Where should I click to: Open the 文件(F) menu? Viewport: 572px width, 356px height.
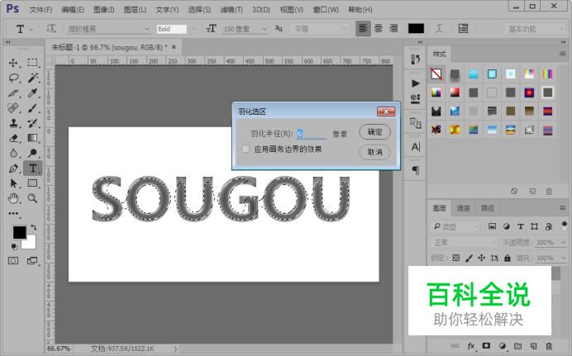pos(41,9)
